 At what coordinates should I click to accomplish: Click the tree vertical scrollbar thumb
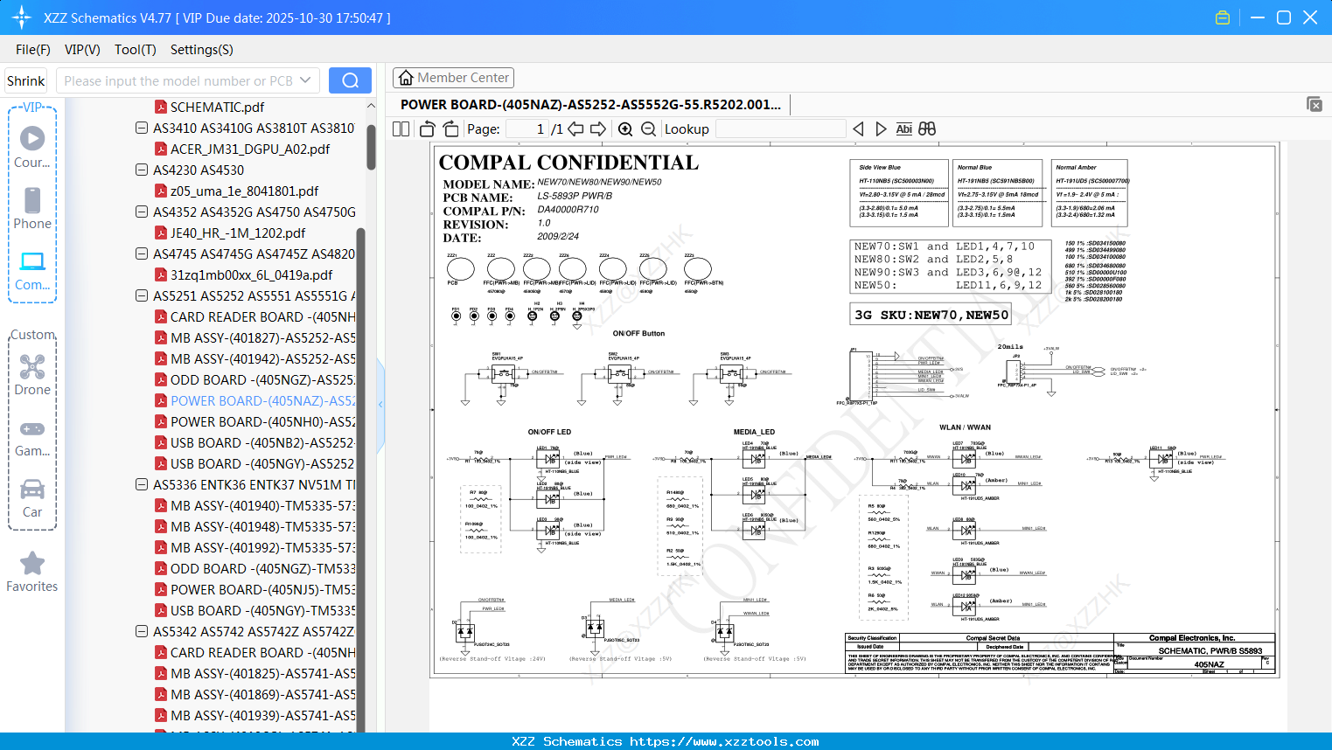(x=371, y=147)
